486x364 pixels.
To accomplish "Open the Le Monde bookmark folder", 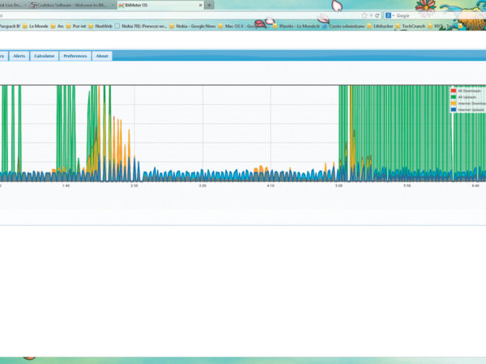I will 36,26.
